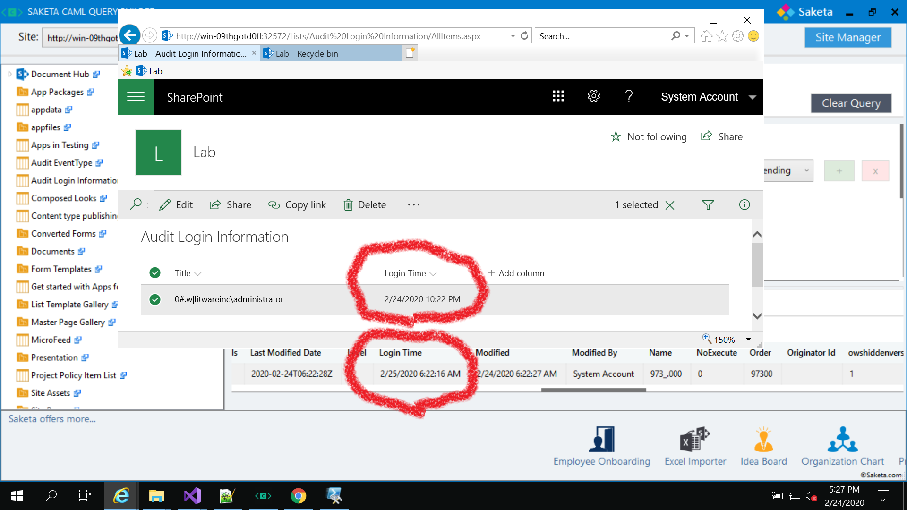The image size is (907, 510).
Task: Open the SharePoint app launcher waffle icon
Action: pos(558,96)
